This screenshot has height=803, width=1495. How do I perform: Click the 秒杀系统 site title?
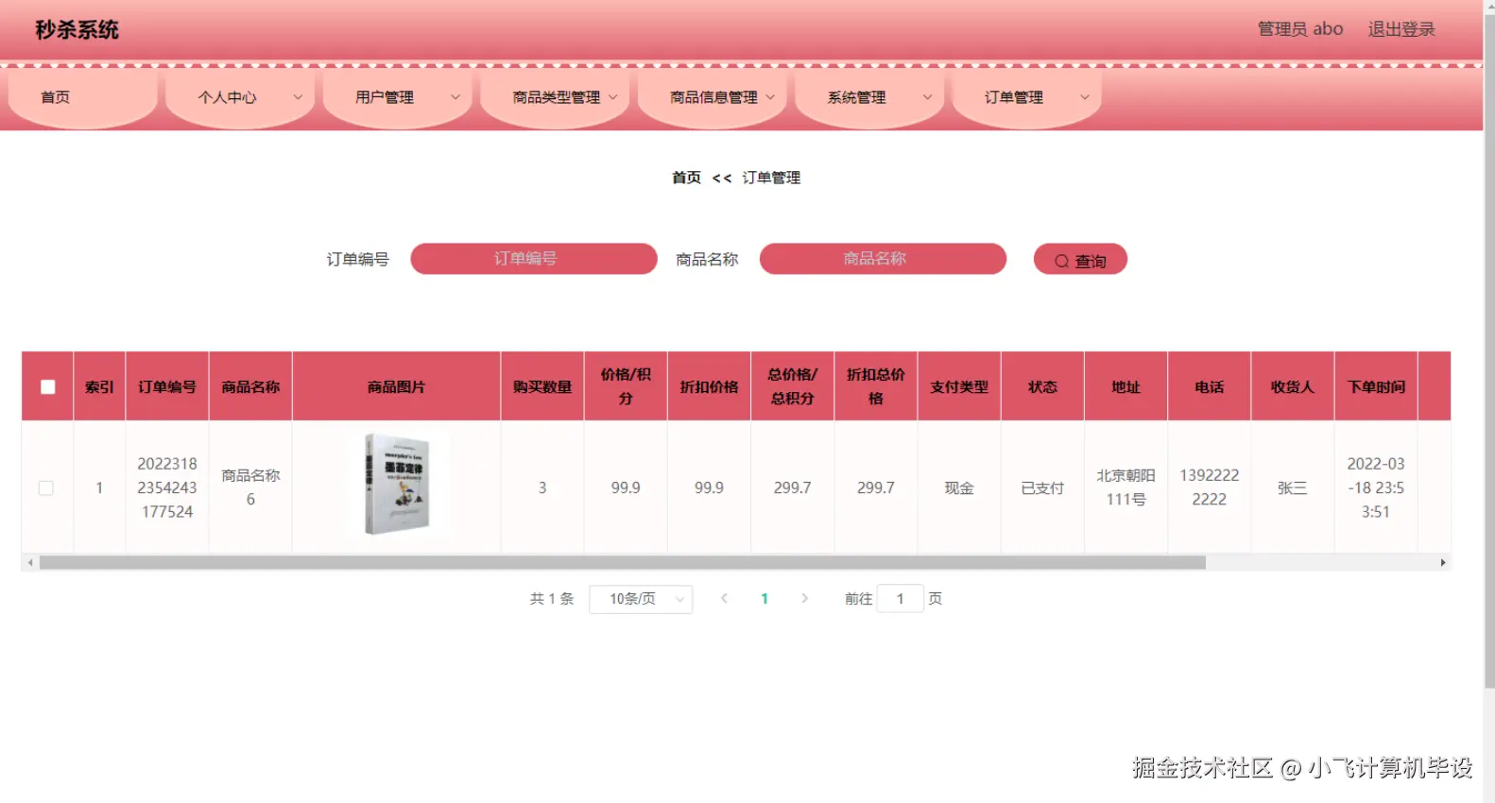coord(77,30)
